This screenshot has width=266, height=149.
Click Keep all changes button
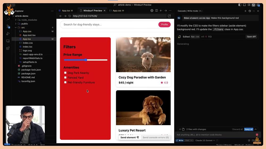click(x=249, y=129)
